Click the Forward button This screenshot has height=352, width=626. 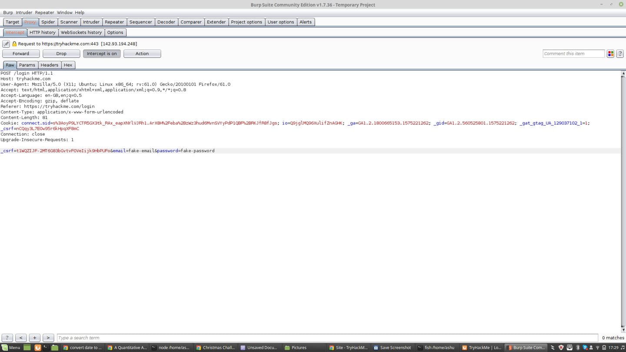click(x=20, y=53)
